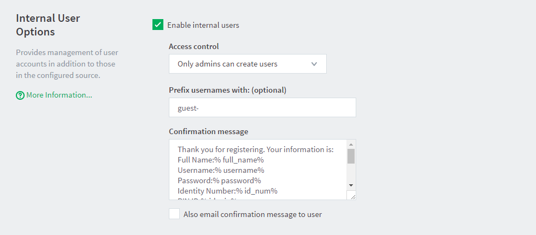Open the Access control dropdown
The image size is (536, 235).
248,64
